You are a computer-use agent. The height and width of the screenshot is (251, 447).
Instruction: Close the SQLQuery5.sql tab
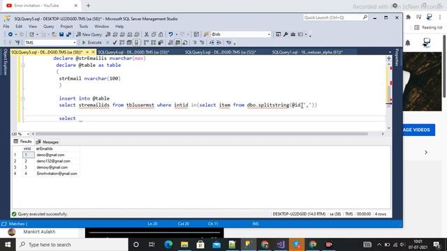pos(93,52)
